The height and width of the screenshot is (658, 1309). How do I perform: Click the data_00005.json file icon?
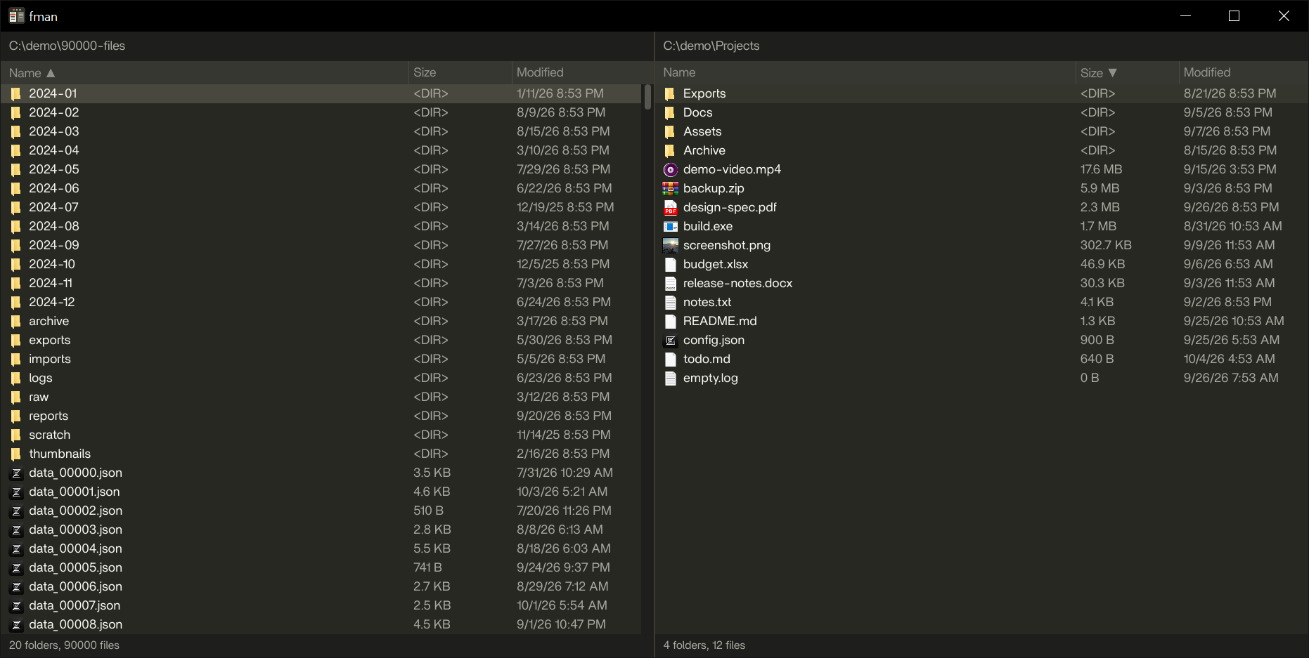click(16, 567)
